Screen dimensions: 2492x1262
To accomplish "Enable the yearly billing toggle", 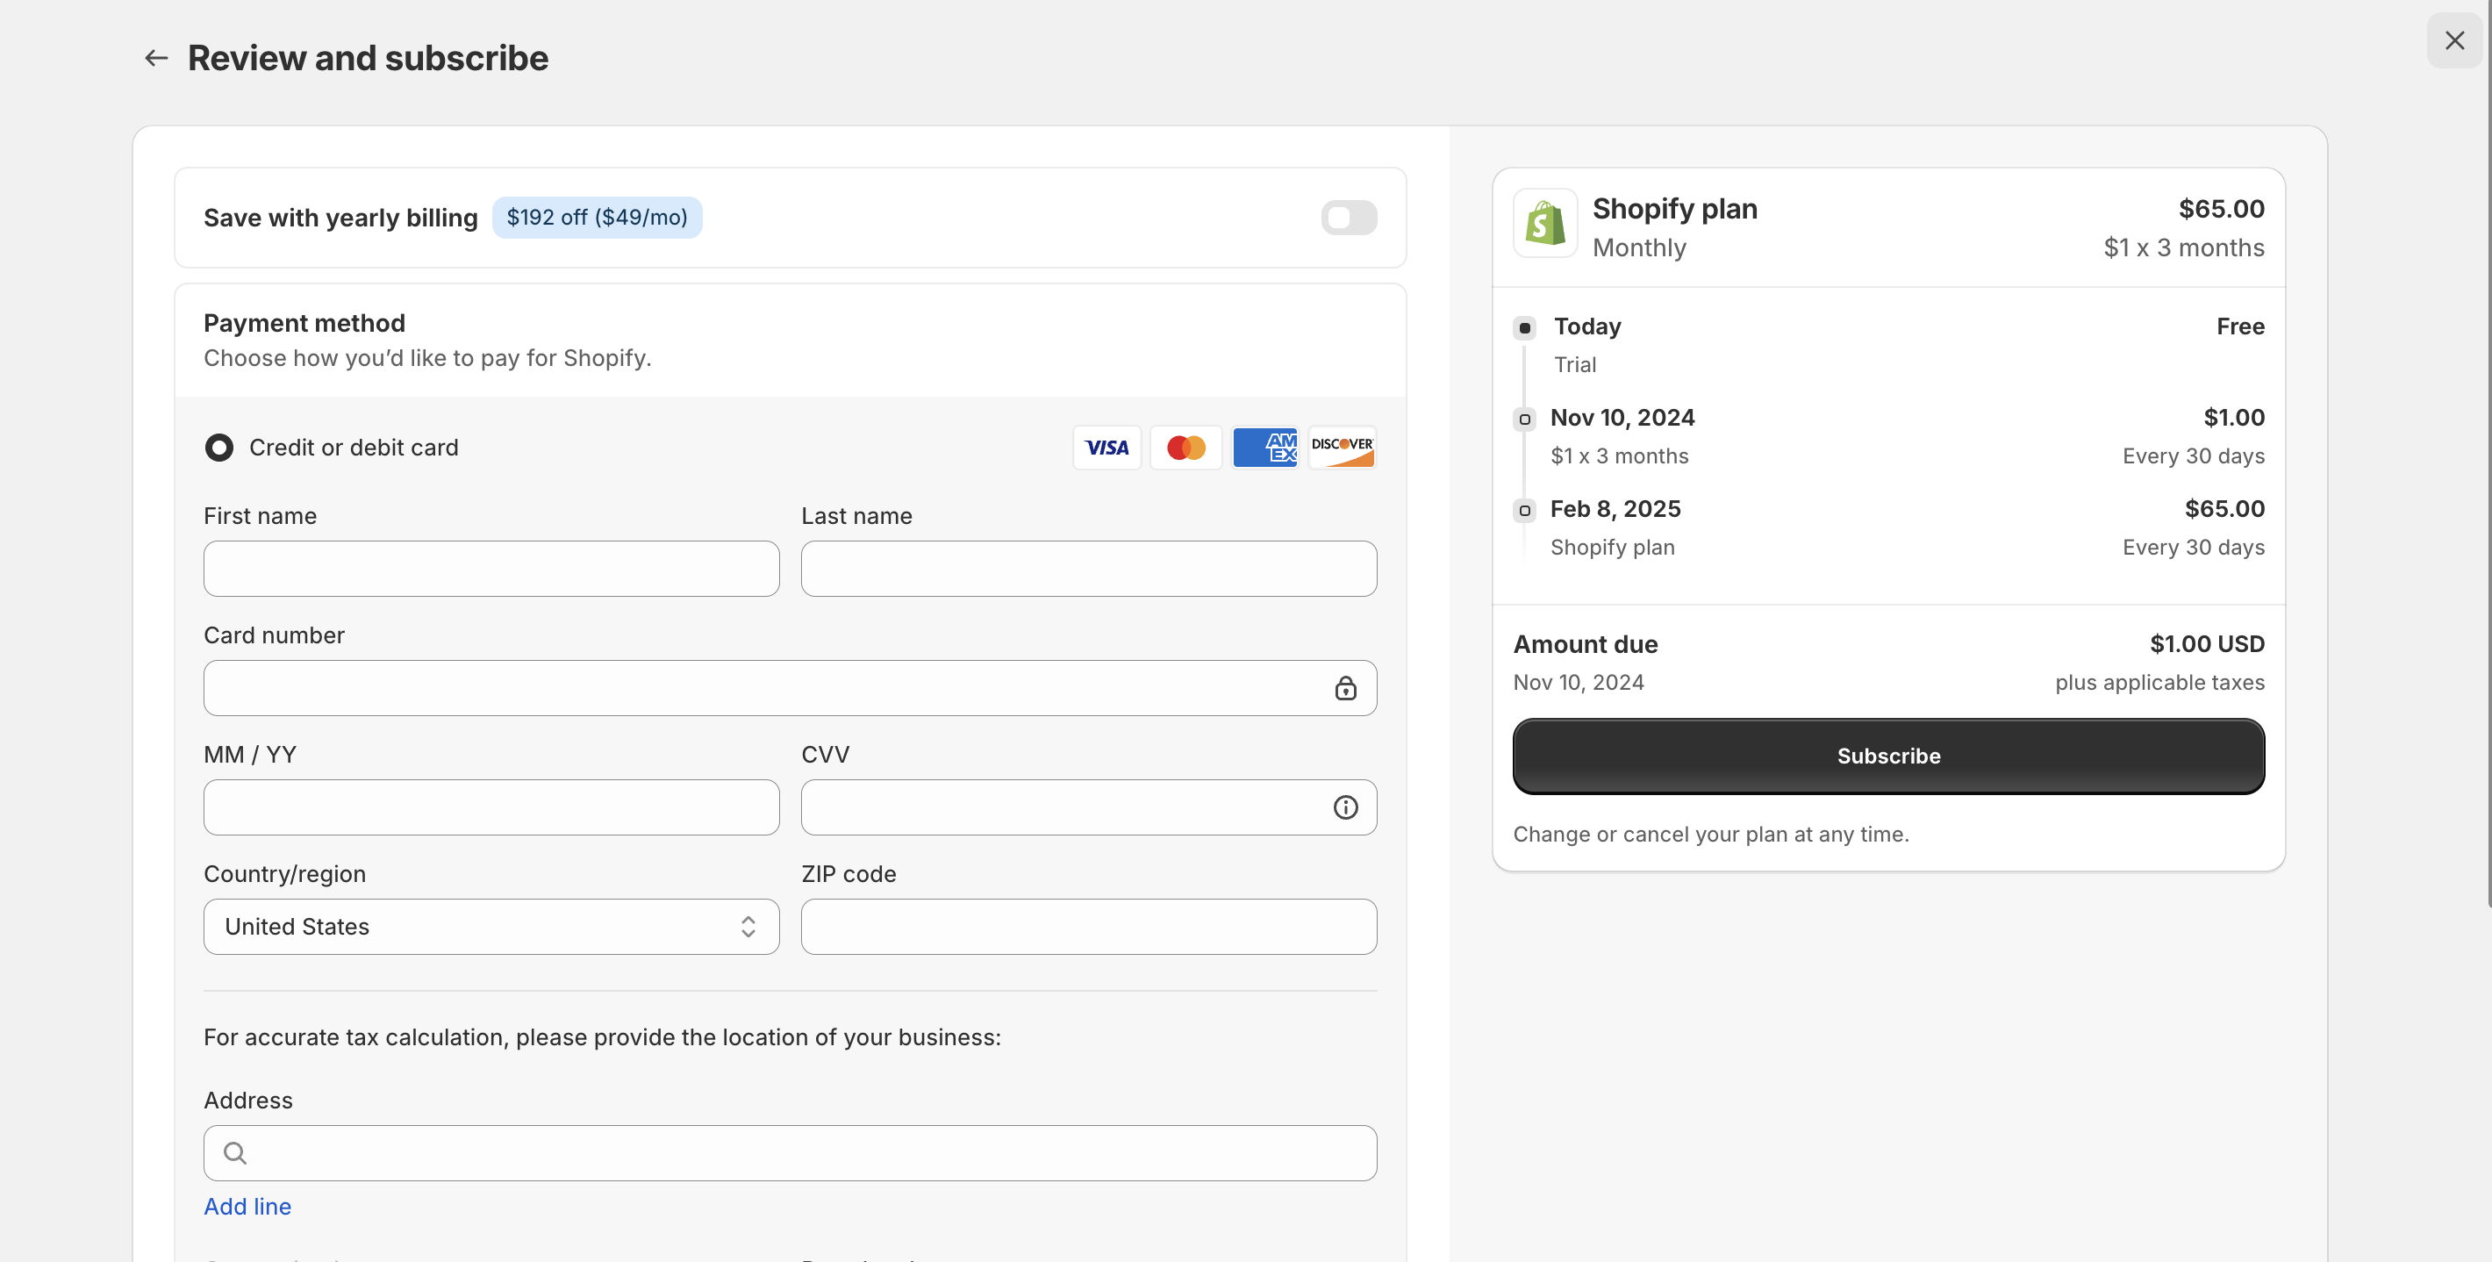I will (x=1349, y=218).
